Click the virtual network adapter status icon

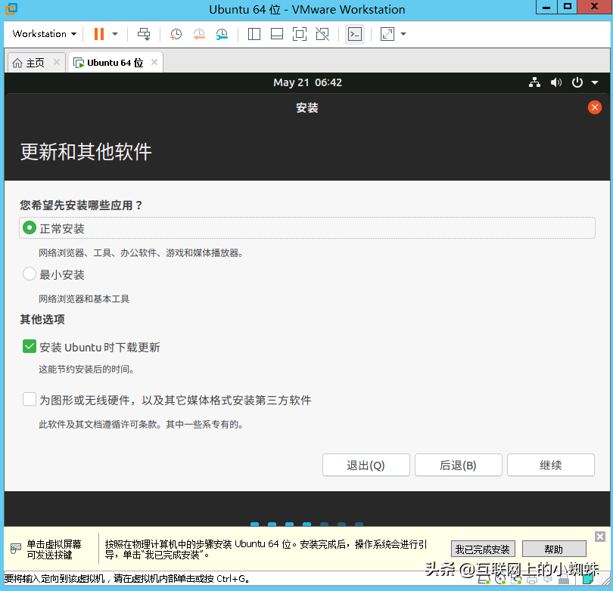click(515, 579)
